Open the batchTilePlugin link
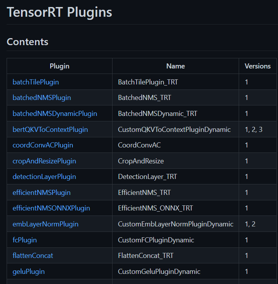The image size is (278, 284). pos(36,82)
